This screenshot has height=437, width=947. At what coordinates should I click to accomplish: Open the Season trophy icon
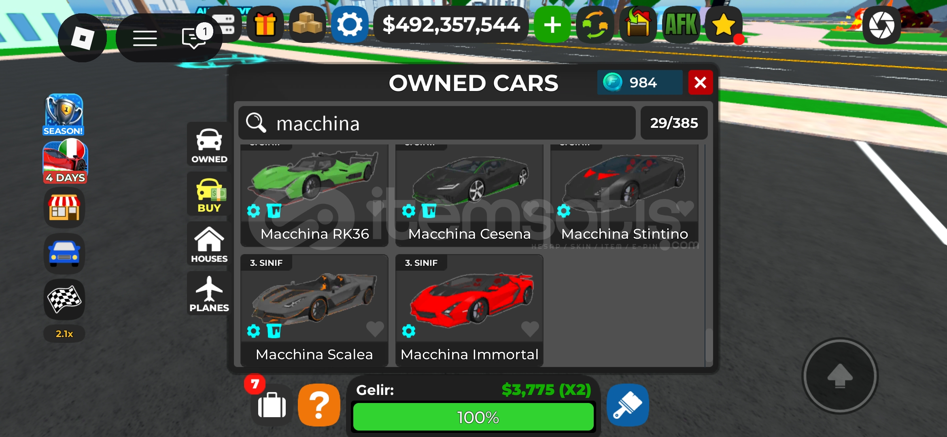point(64,115)
